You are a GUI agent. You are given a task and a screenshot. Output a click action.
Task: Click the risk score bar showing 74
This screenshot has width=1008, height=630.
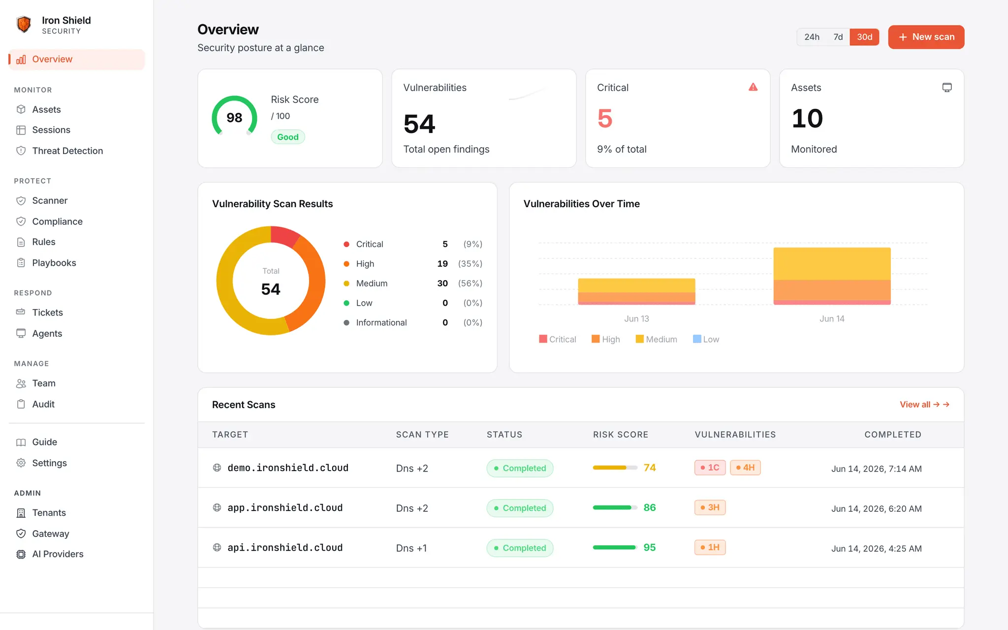coord(615,468)
